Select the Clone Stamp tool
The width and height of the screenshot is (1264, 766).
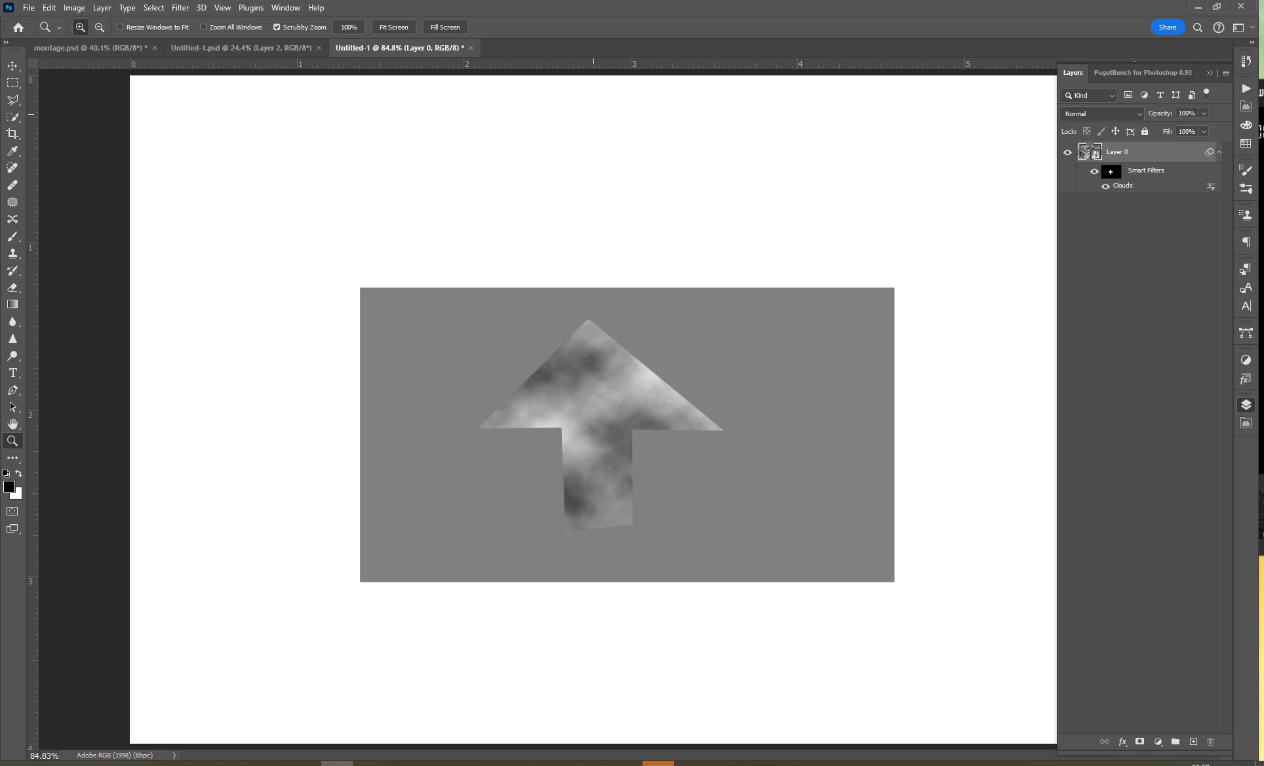(x=12, y=254)
